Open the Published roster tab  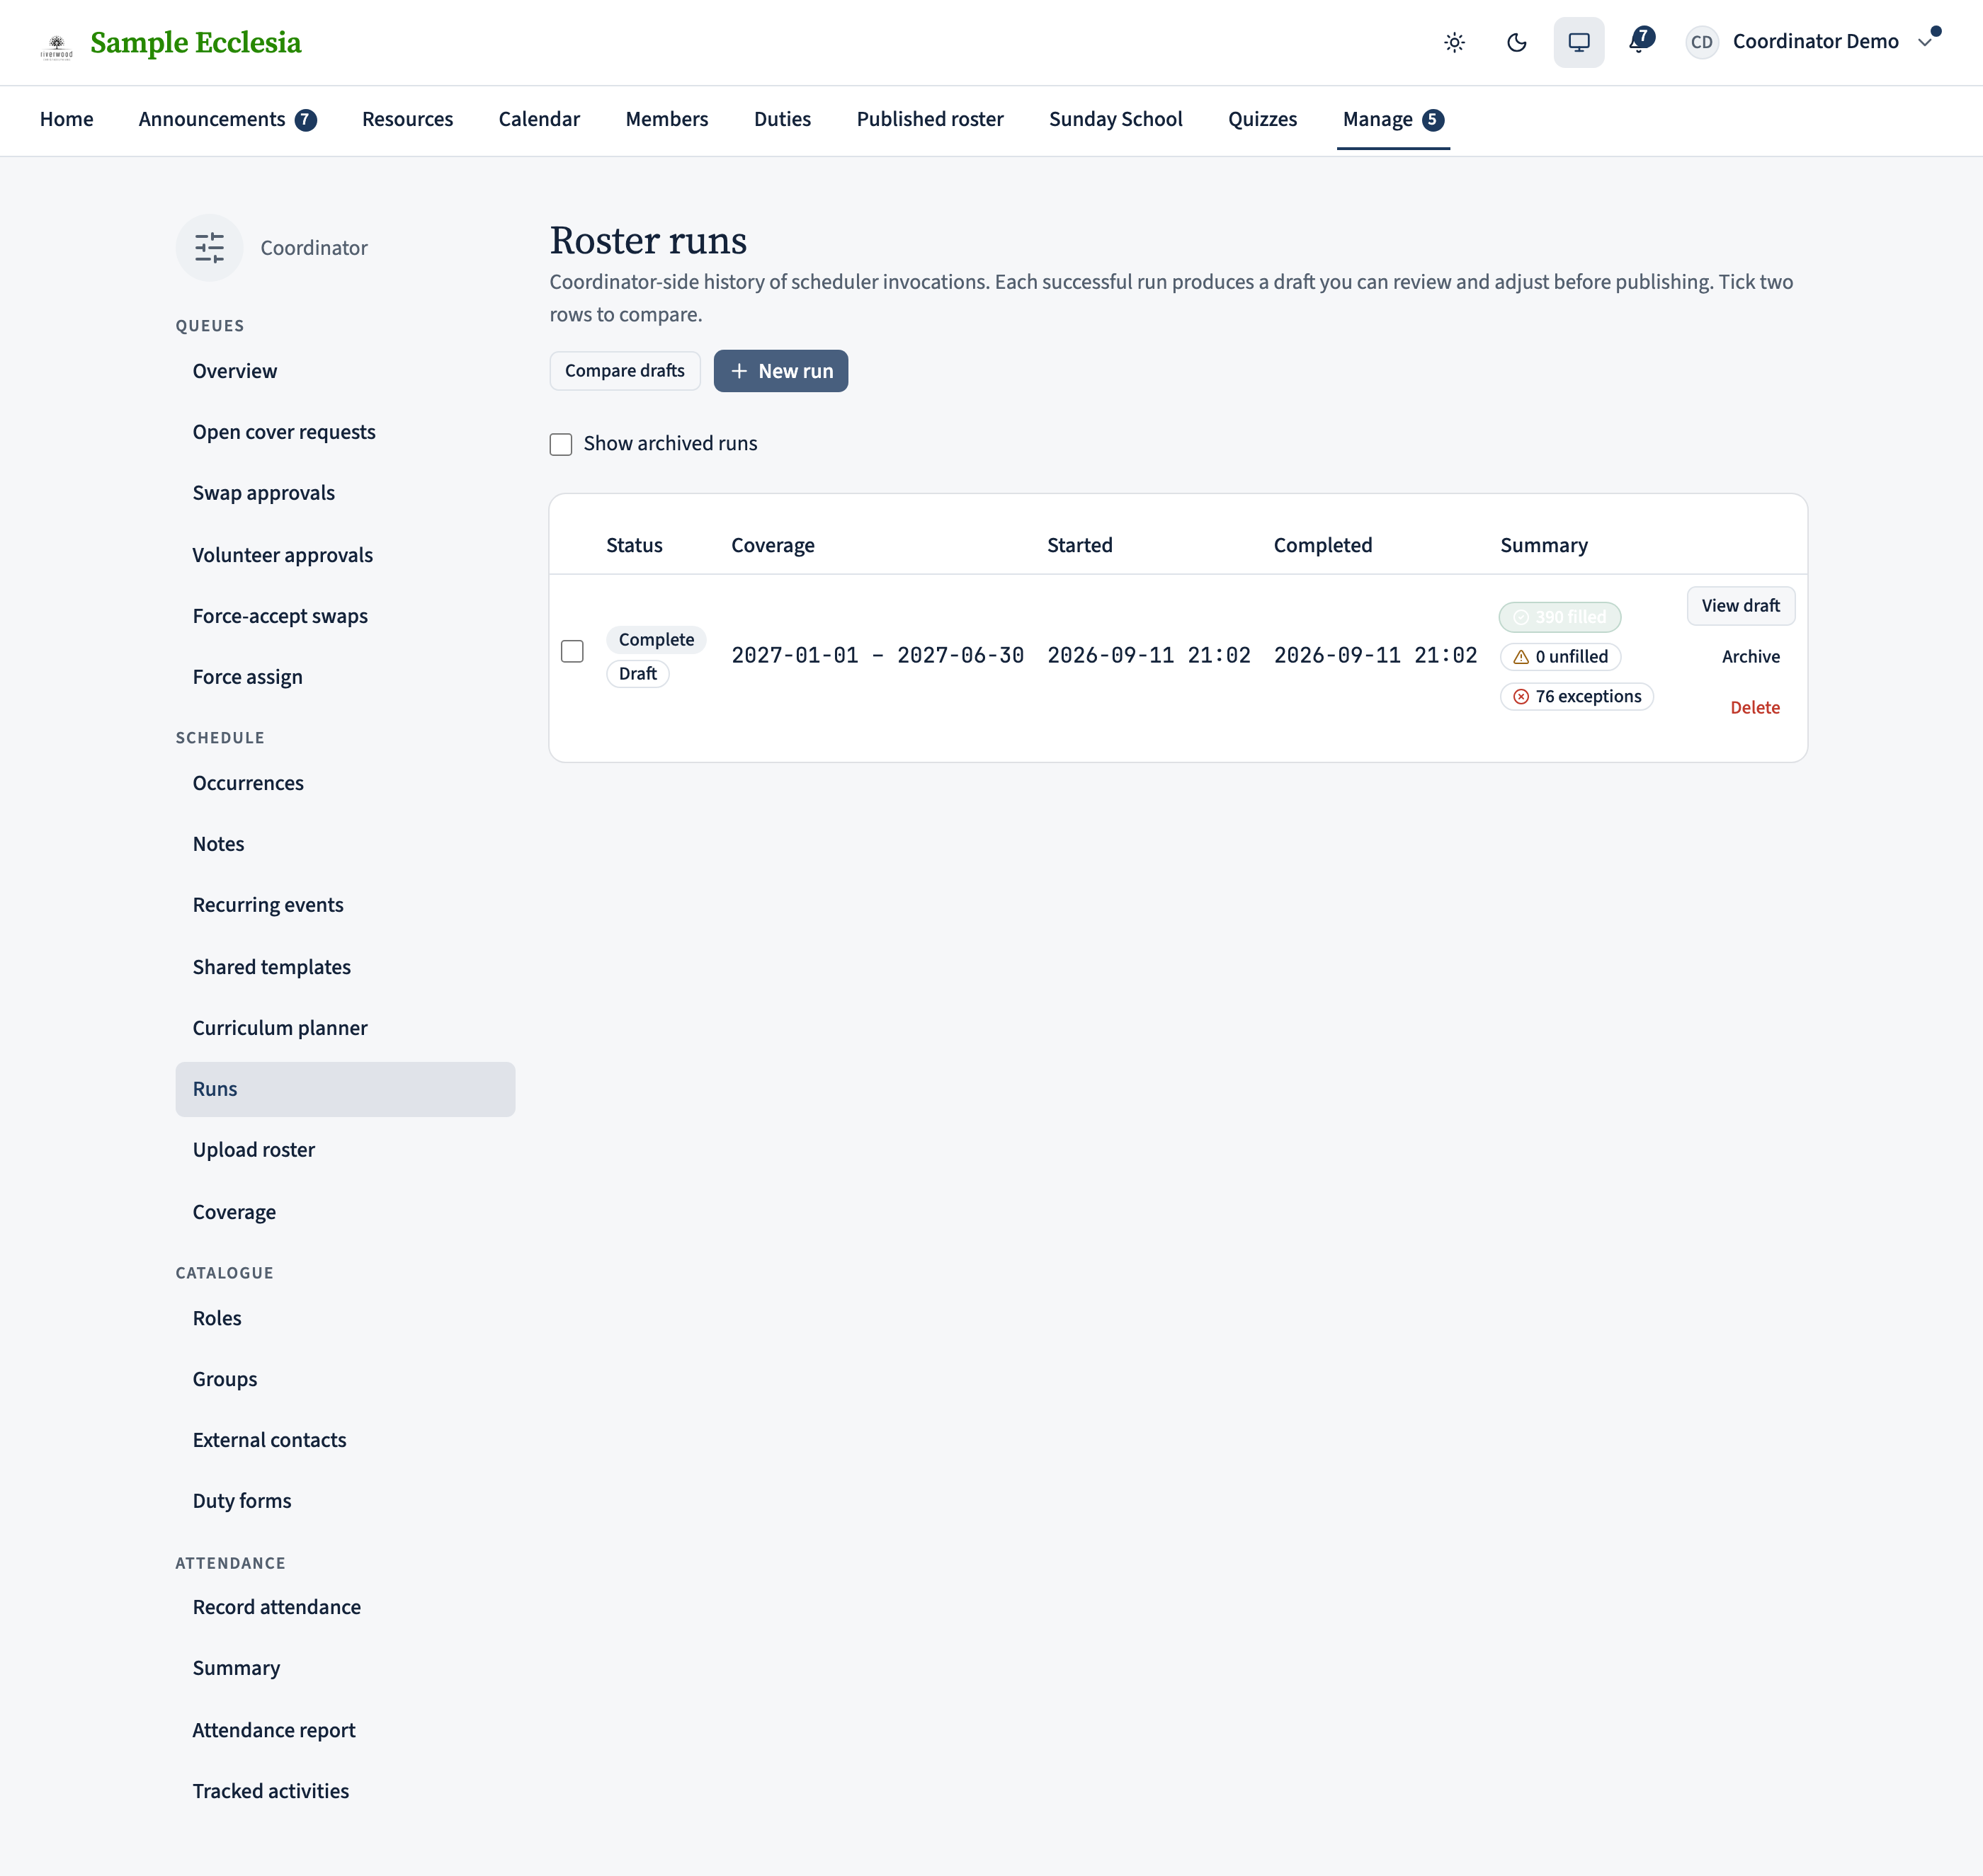929,119
